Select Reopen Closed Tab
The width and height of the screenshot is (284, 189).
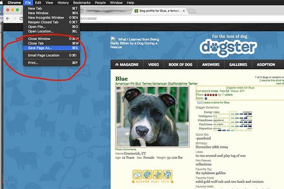click(x=52, y=22)
